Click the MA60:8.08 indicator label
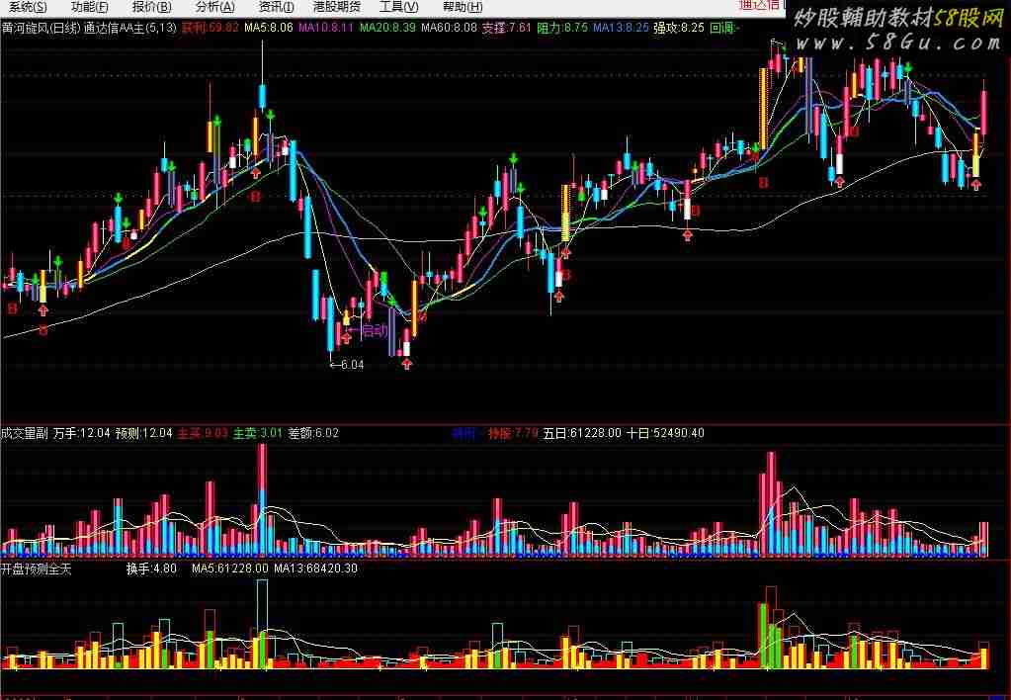The height and width of the screenshot is (700, 1011). (450, 28)
